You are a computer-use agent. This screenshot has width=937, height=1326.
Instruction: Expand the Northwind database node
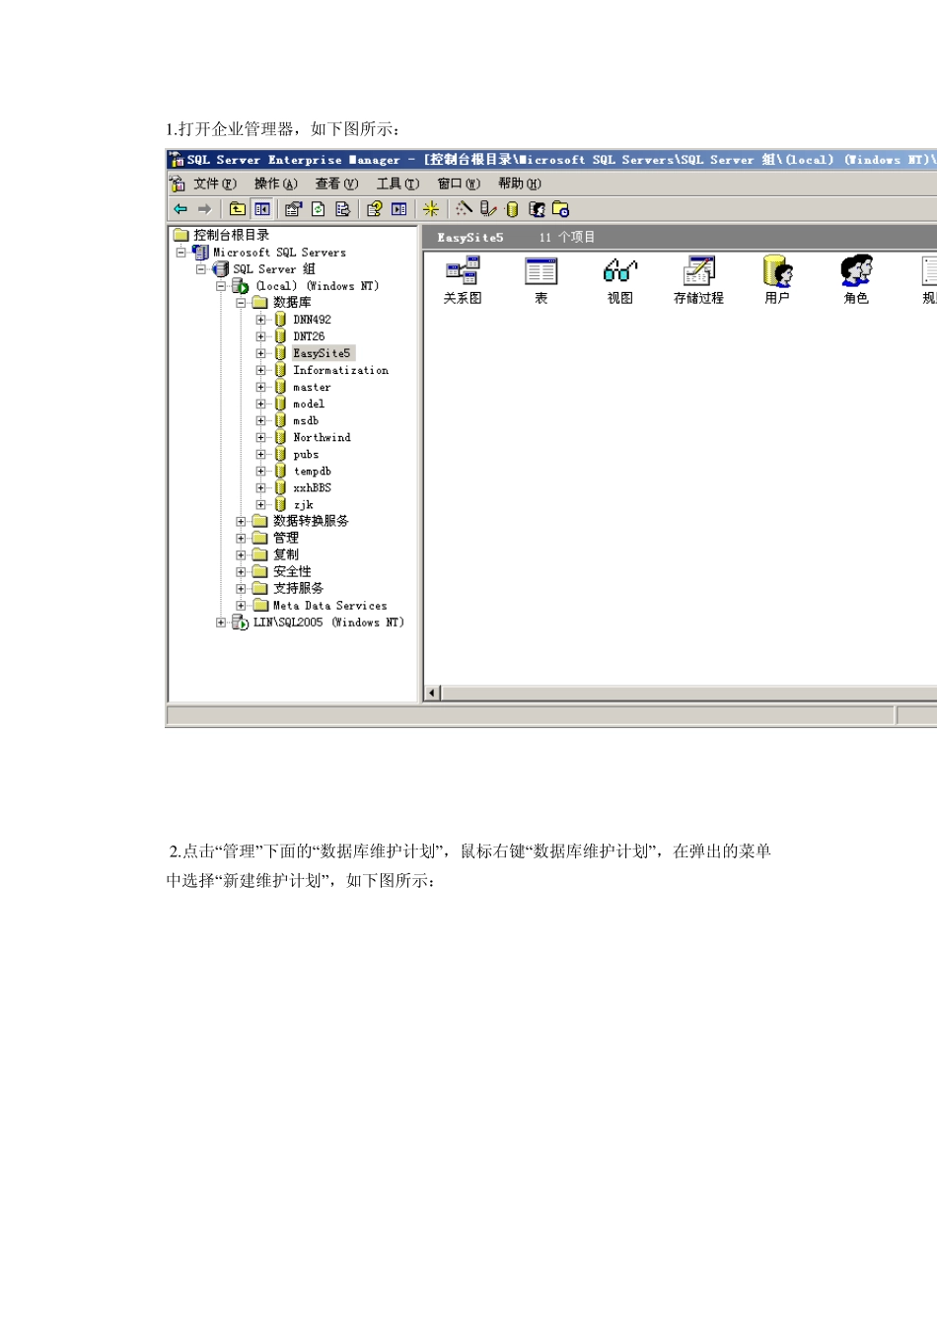coord(260,437)
